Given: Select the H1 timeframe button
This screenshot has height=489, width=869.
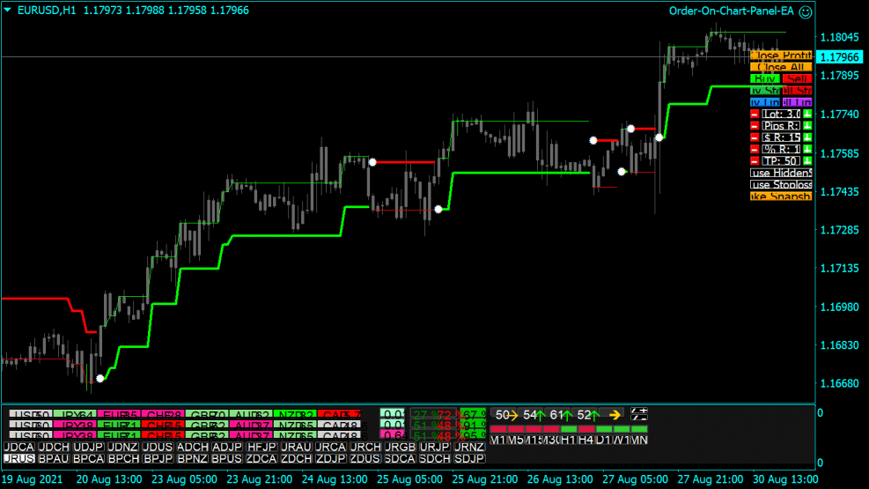Looking at the screenshot, I should click(x=569, y=440).
